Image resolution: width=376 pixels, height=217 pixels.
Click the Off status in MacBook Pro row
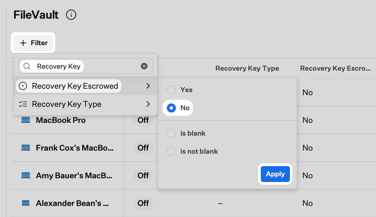[143, 120]
